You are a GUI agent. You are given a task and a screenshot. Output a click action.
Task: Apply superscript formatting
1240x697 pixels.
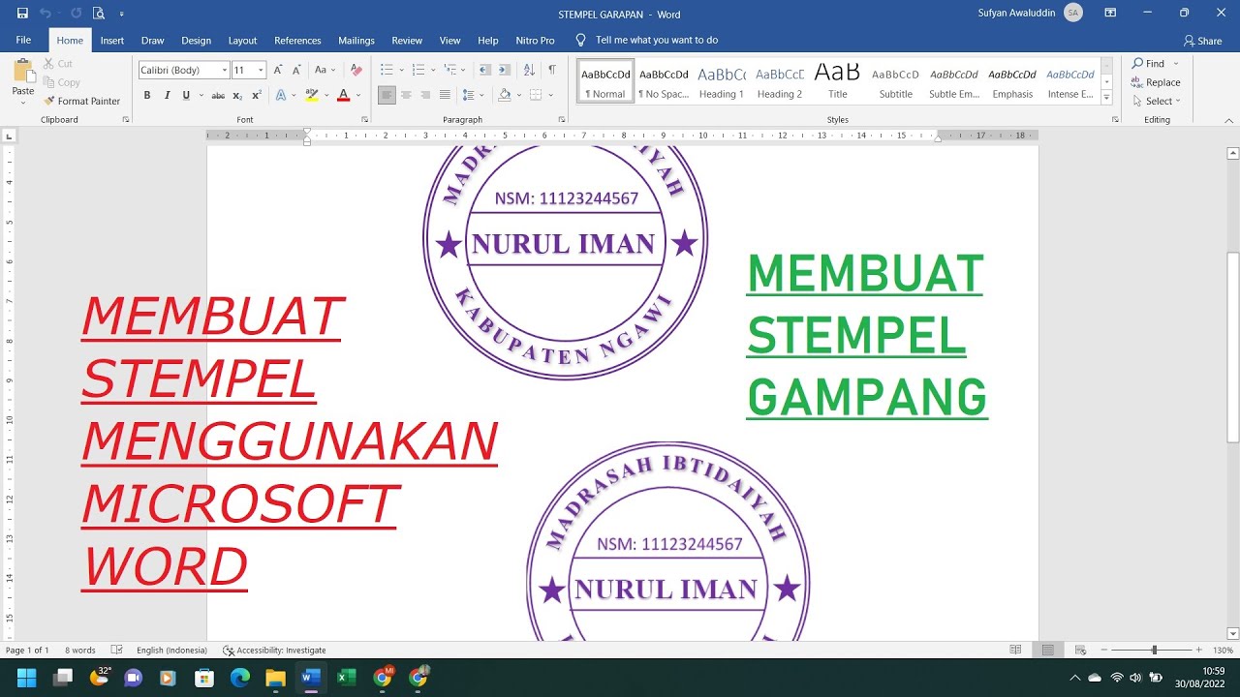(256, 95)
